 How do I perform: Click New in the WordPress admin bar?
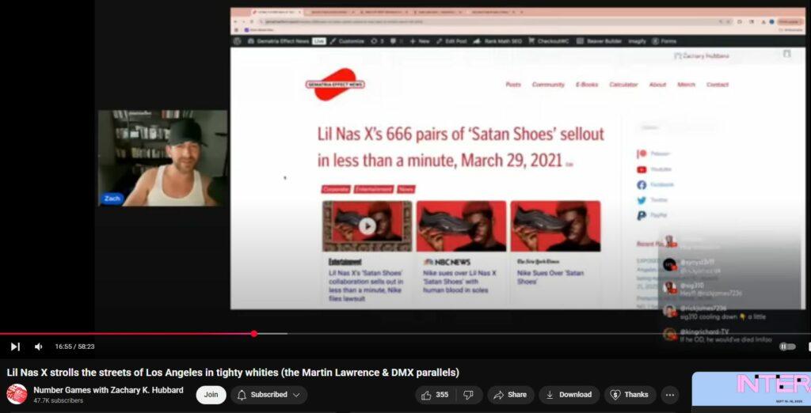coord(420,41)
